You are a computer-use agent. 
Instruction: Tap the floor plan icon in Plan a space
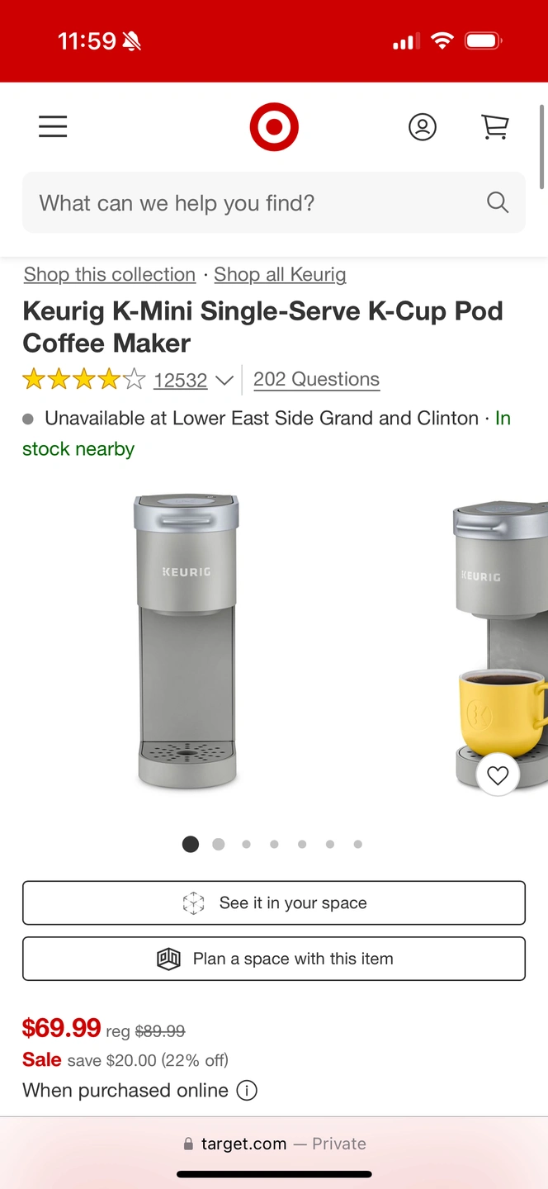168,959
